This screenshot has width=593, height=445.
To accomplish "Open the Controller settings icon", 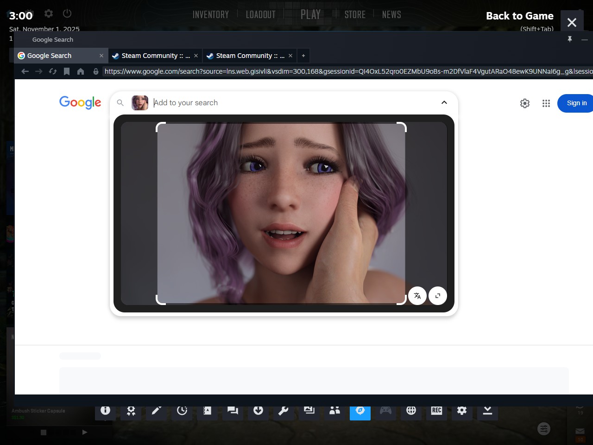I will pos(385,410).
